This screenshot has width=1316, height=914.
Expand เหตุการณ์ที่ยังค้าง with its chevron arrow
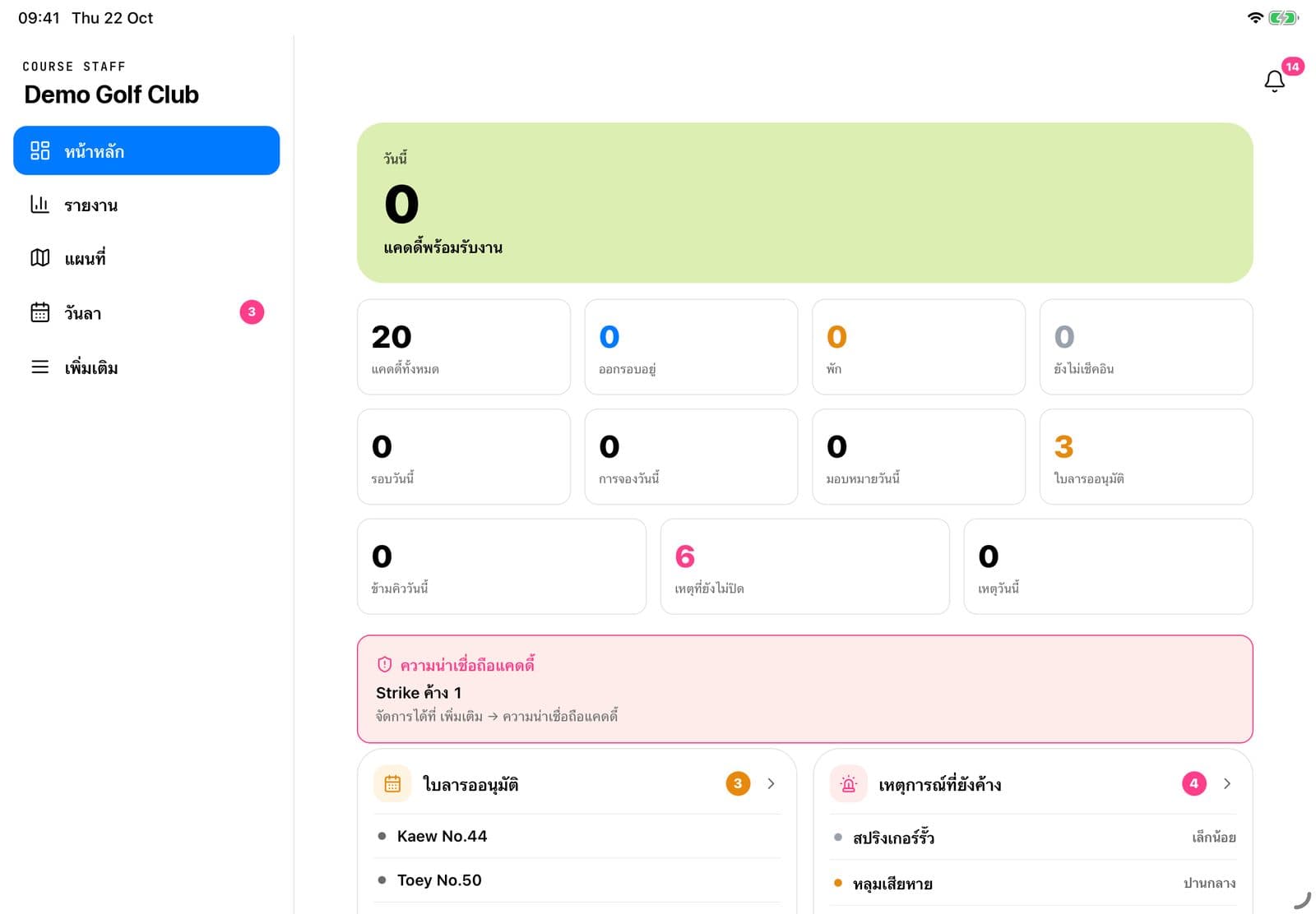(1227, 783)
